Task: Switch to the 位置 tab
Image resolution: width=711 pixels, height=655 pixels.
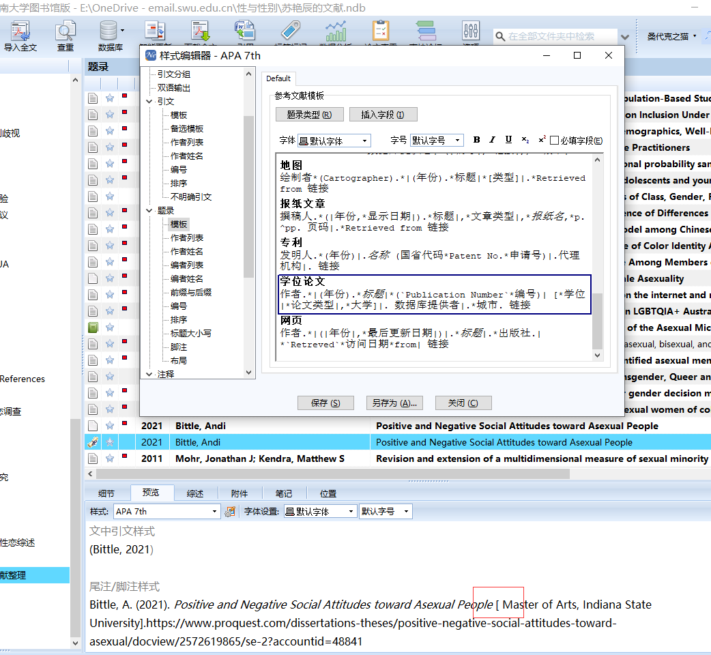Action: pos(328,493)
